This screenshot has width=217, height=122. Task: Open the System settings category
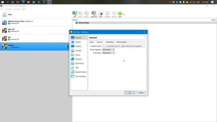[x=79, y=42]
